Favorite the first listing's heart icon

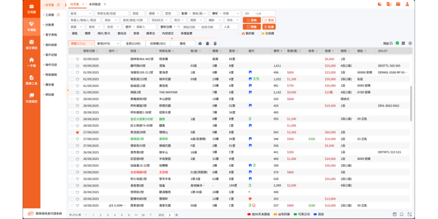[x=77, y=59]
